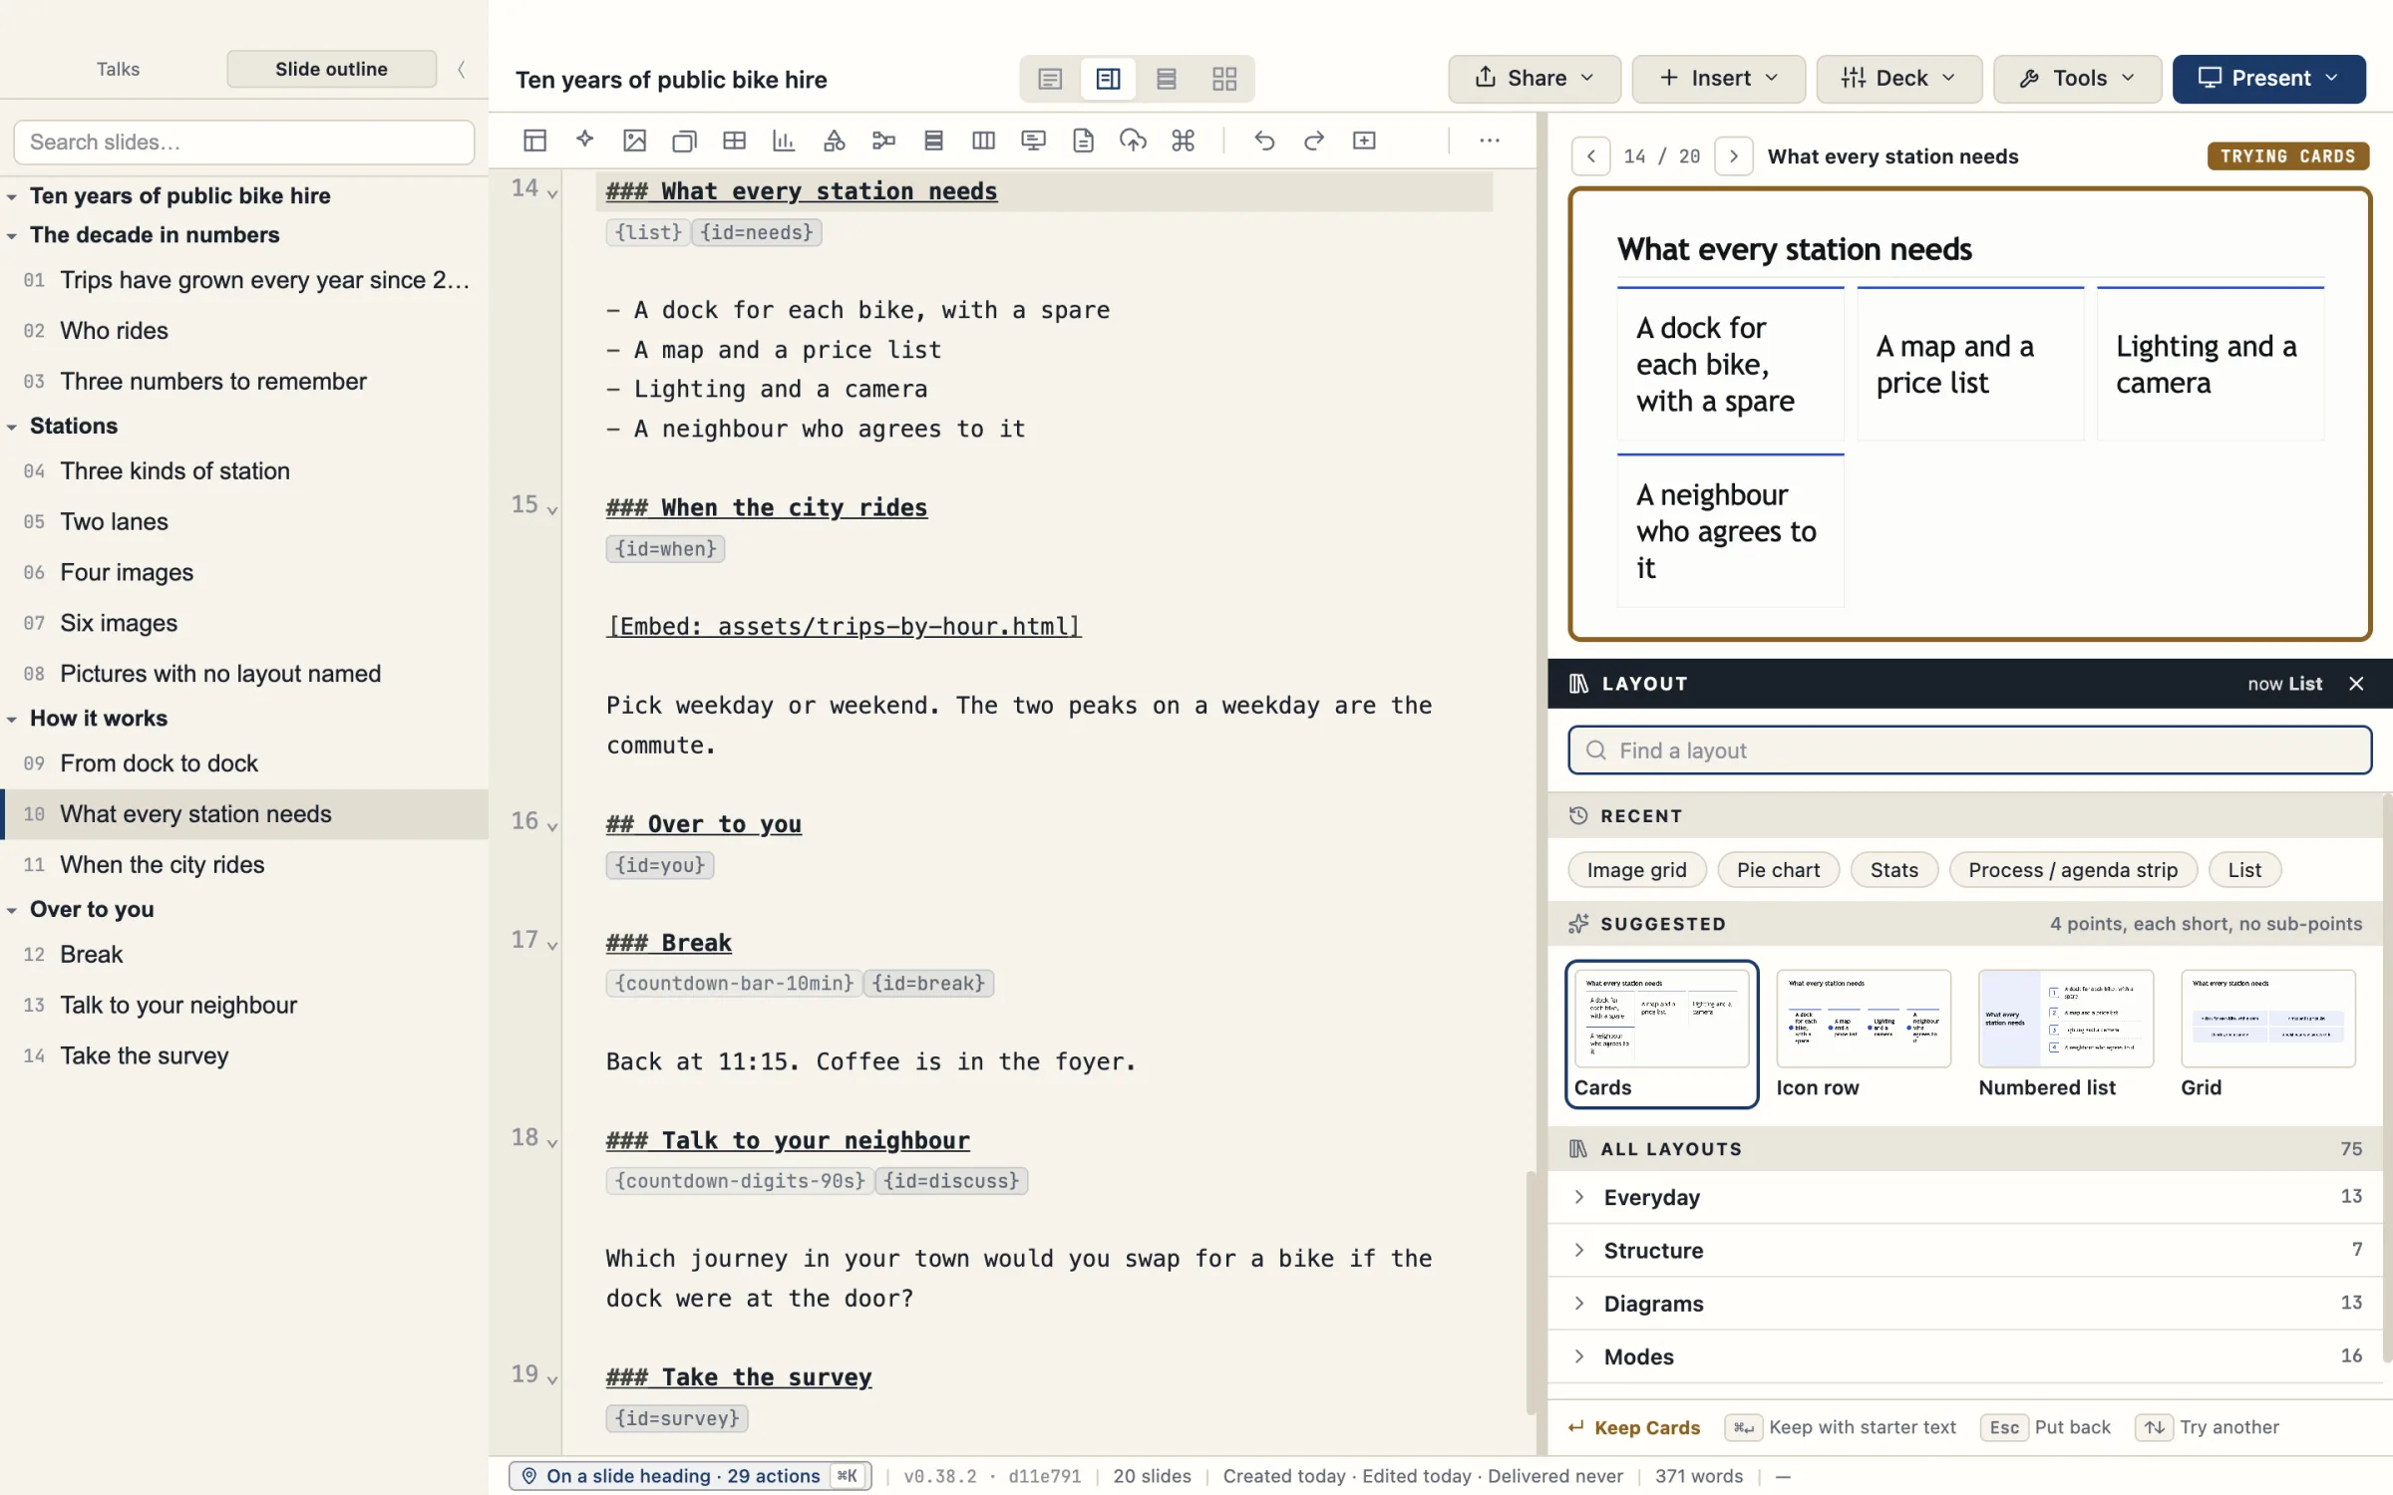Viewport: 2393px width, 1495px height.
Task: Click the Present button
Action: [x=2268, y=79]
